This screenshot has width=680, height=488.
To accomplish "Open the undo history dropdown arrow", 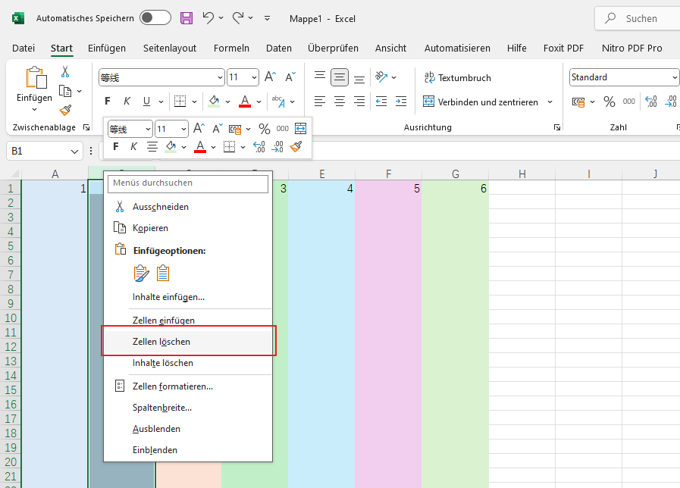I will (221, 17).
